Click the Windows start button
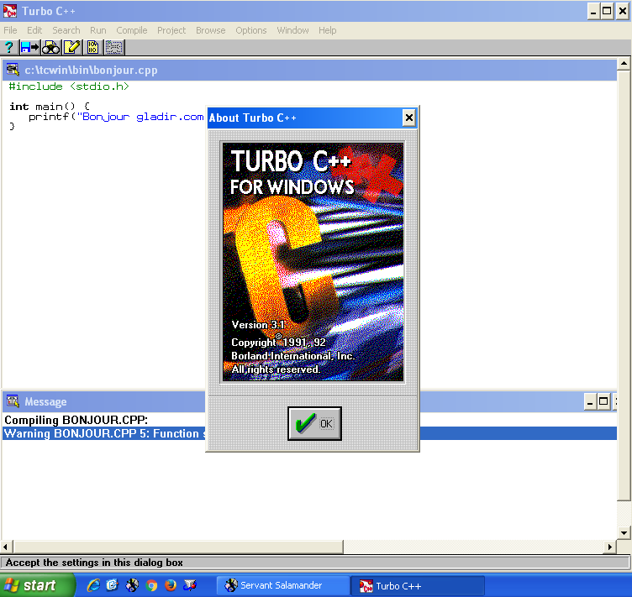The width and height of the screenshot is (632, 597). [37, 585]
